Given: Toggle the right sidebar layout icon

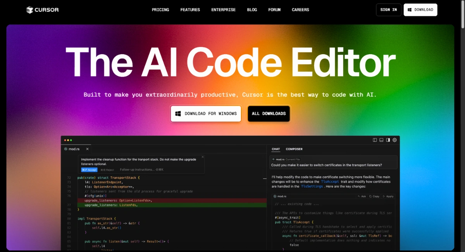Looking at the screenshot, I should [x=388, y=140].
